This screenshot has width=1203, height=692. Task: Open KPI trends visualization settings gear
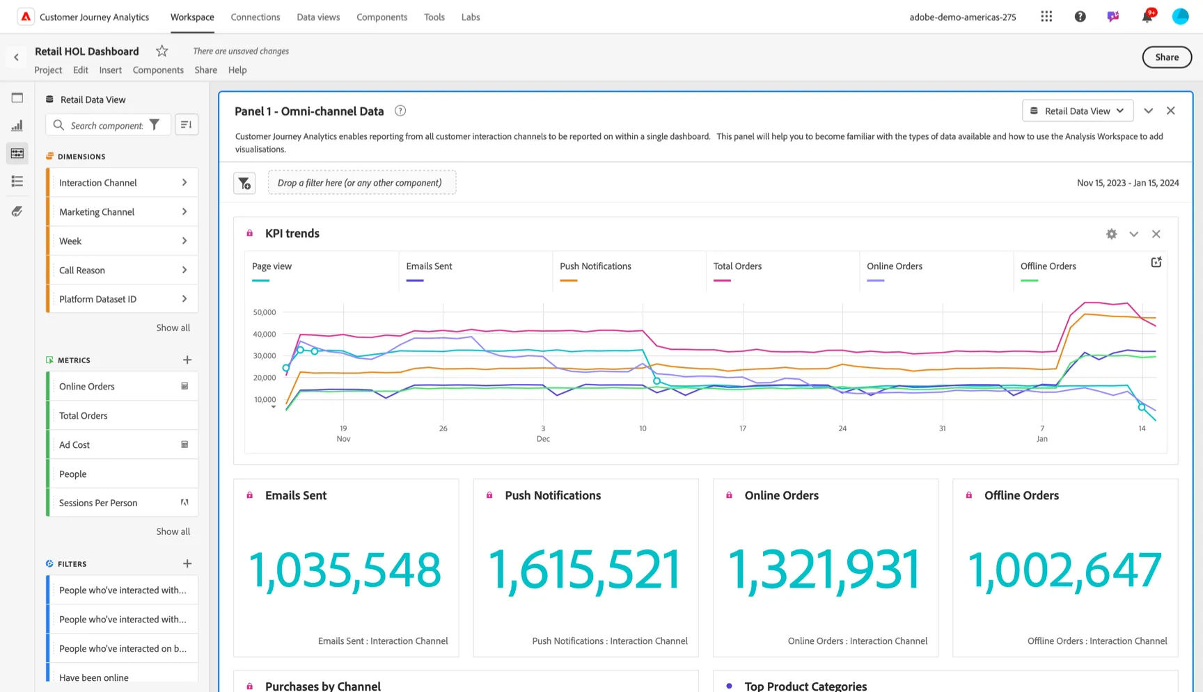coord(1112,234)
